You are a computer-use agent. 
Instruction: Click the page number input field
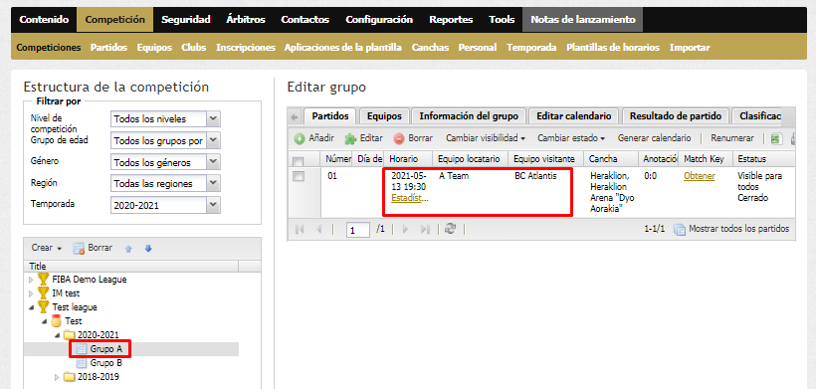tap(358, 230)
